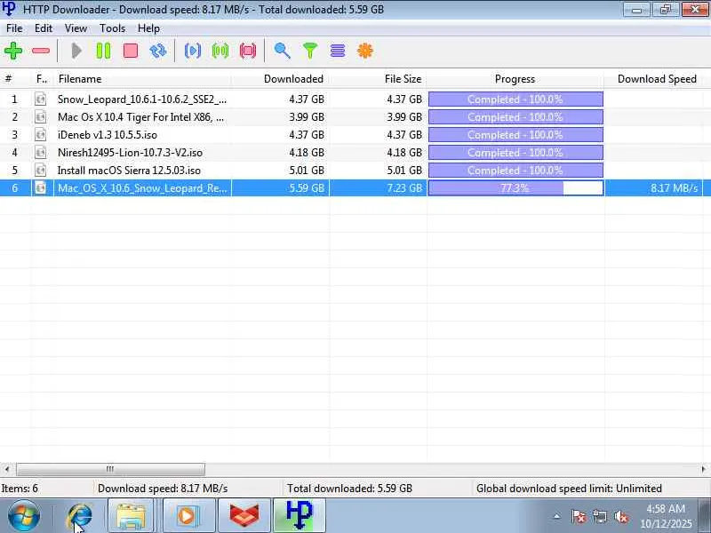Click Total downloaded status bar text
The width and height of the screenshot is (711, 533).
pyautogui.click(x=349, y=488)
